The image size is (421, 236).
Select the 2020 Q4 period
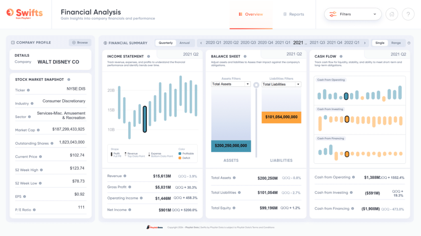pos(265,43)
